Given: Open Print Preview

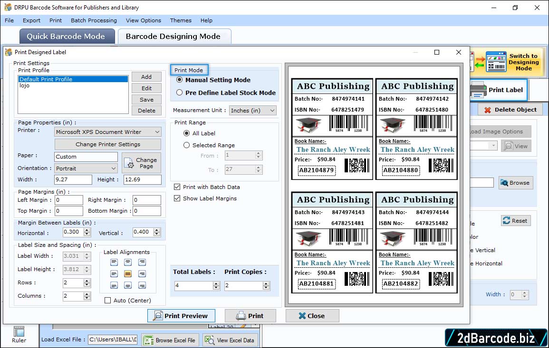Looking at the screenshot, I should [x=181, y=316].
